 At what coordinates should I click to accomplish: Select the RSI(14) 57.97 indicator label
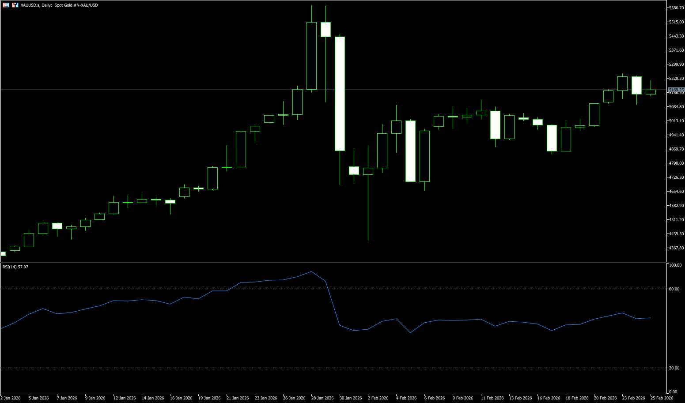pyautogui.click(x=15, y=267)
